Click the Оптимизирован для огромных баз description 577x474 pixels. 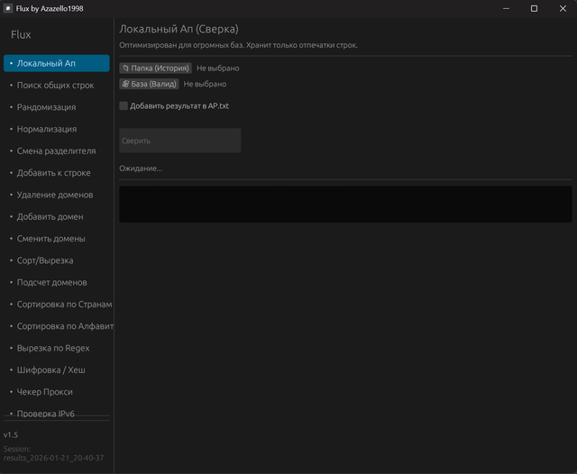coord(238,45)
